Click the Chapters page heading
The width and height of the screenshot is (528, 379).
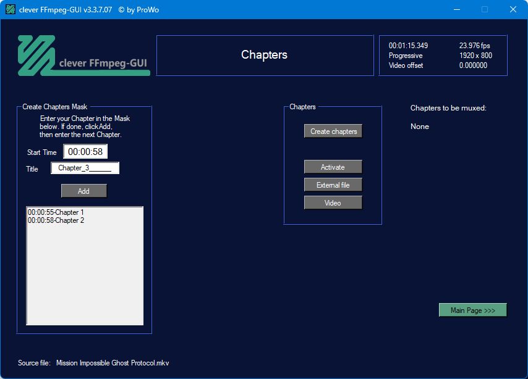pos(265,54)
